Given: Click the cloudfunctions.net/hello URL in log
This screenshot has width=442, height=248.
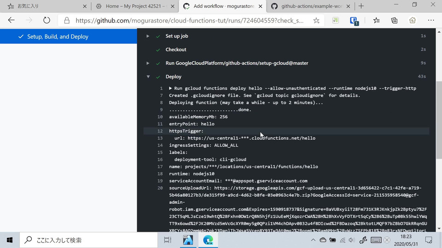Looking at the screenshot, I should coord(251,138).
